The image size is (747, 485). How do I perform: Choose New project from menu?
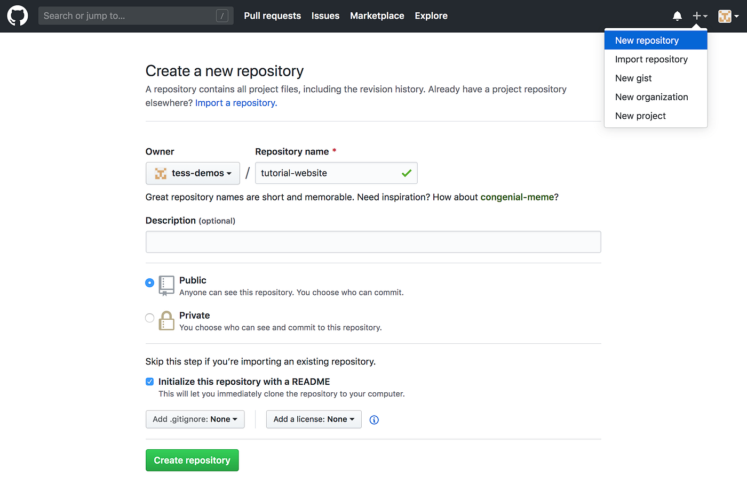[656, 116]
